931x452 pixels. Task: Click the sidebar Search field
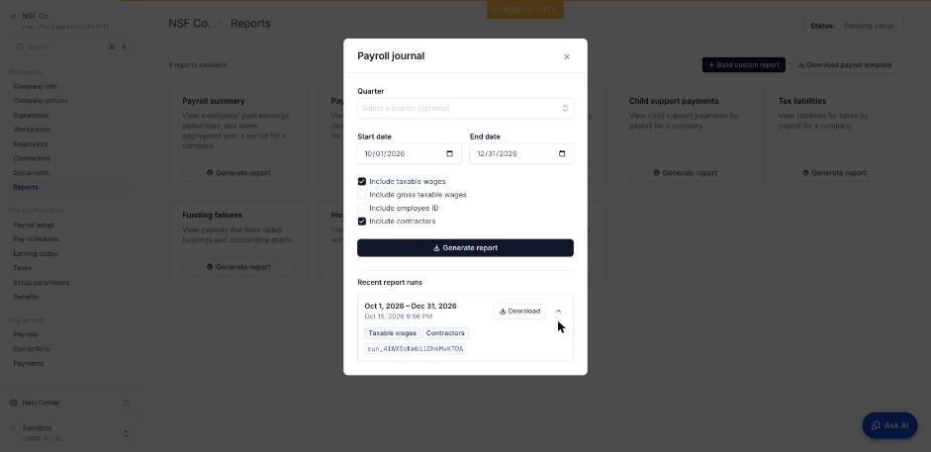point(70,46)
